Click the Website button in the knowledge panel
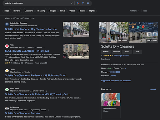 click(106, 52)
